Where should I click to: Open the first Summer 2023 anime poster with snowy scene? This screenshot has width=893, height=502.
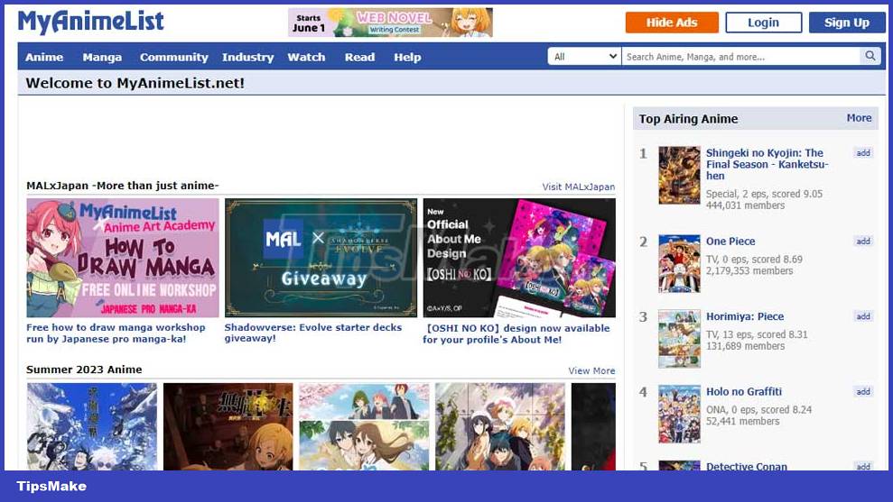pos(92,426)
